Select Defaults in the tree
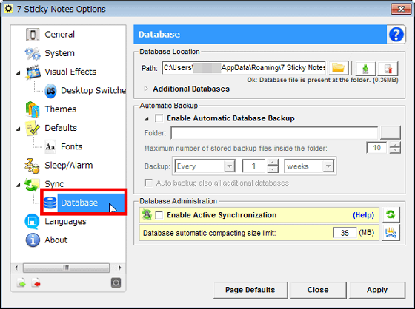Image resolution: width=415 pixels, height=309 pixels. point(61,128)
